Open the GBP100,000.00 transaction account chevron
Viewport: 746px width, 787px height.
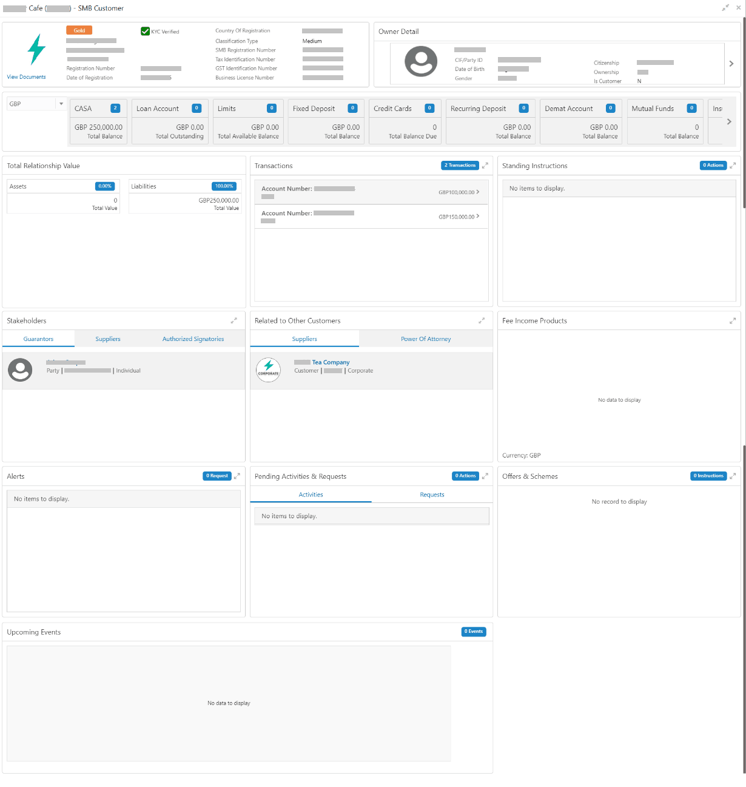[478, 192]
